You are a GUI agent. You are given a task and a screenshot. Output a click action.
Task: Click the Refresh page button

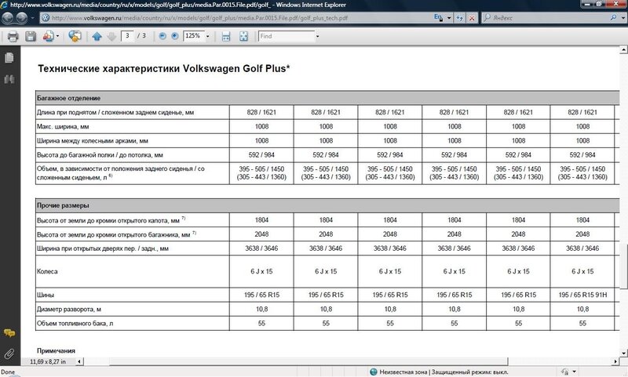point(459,18)
